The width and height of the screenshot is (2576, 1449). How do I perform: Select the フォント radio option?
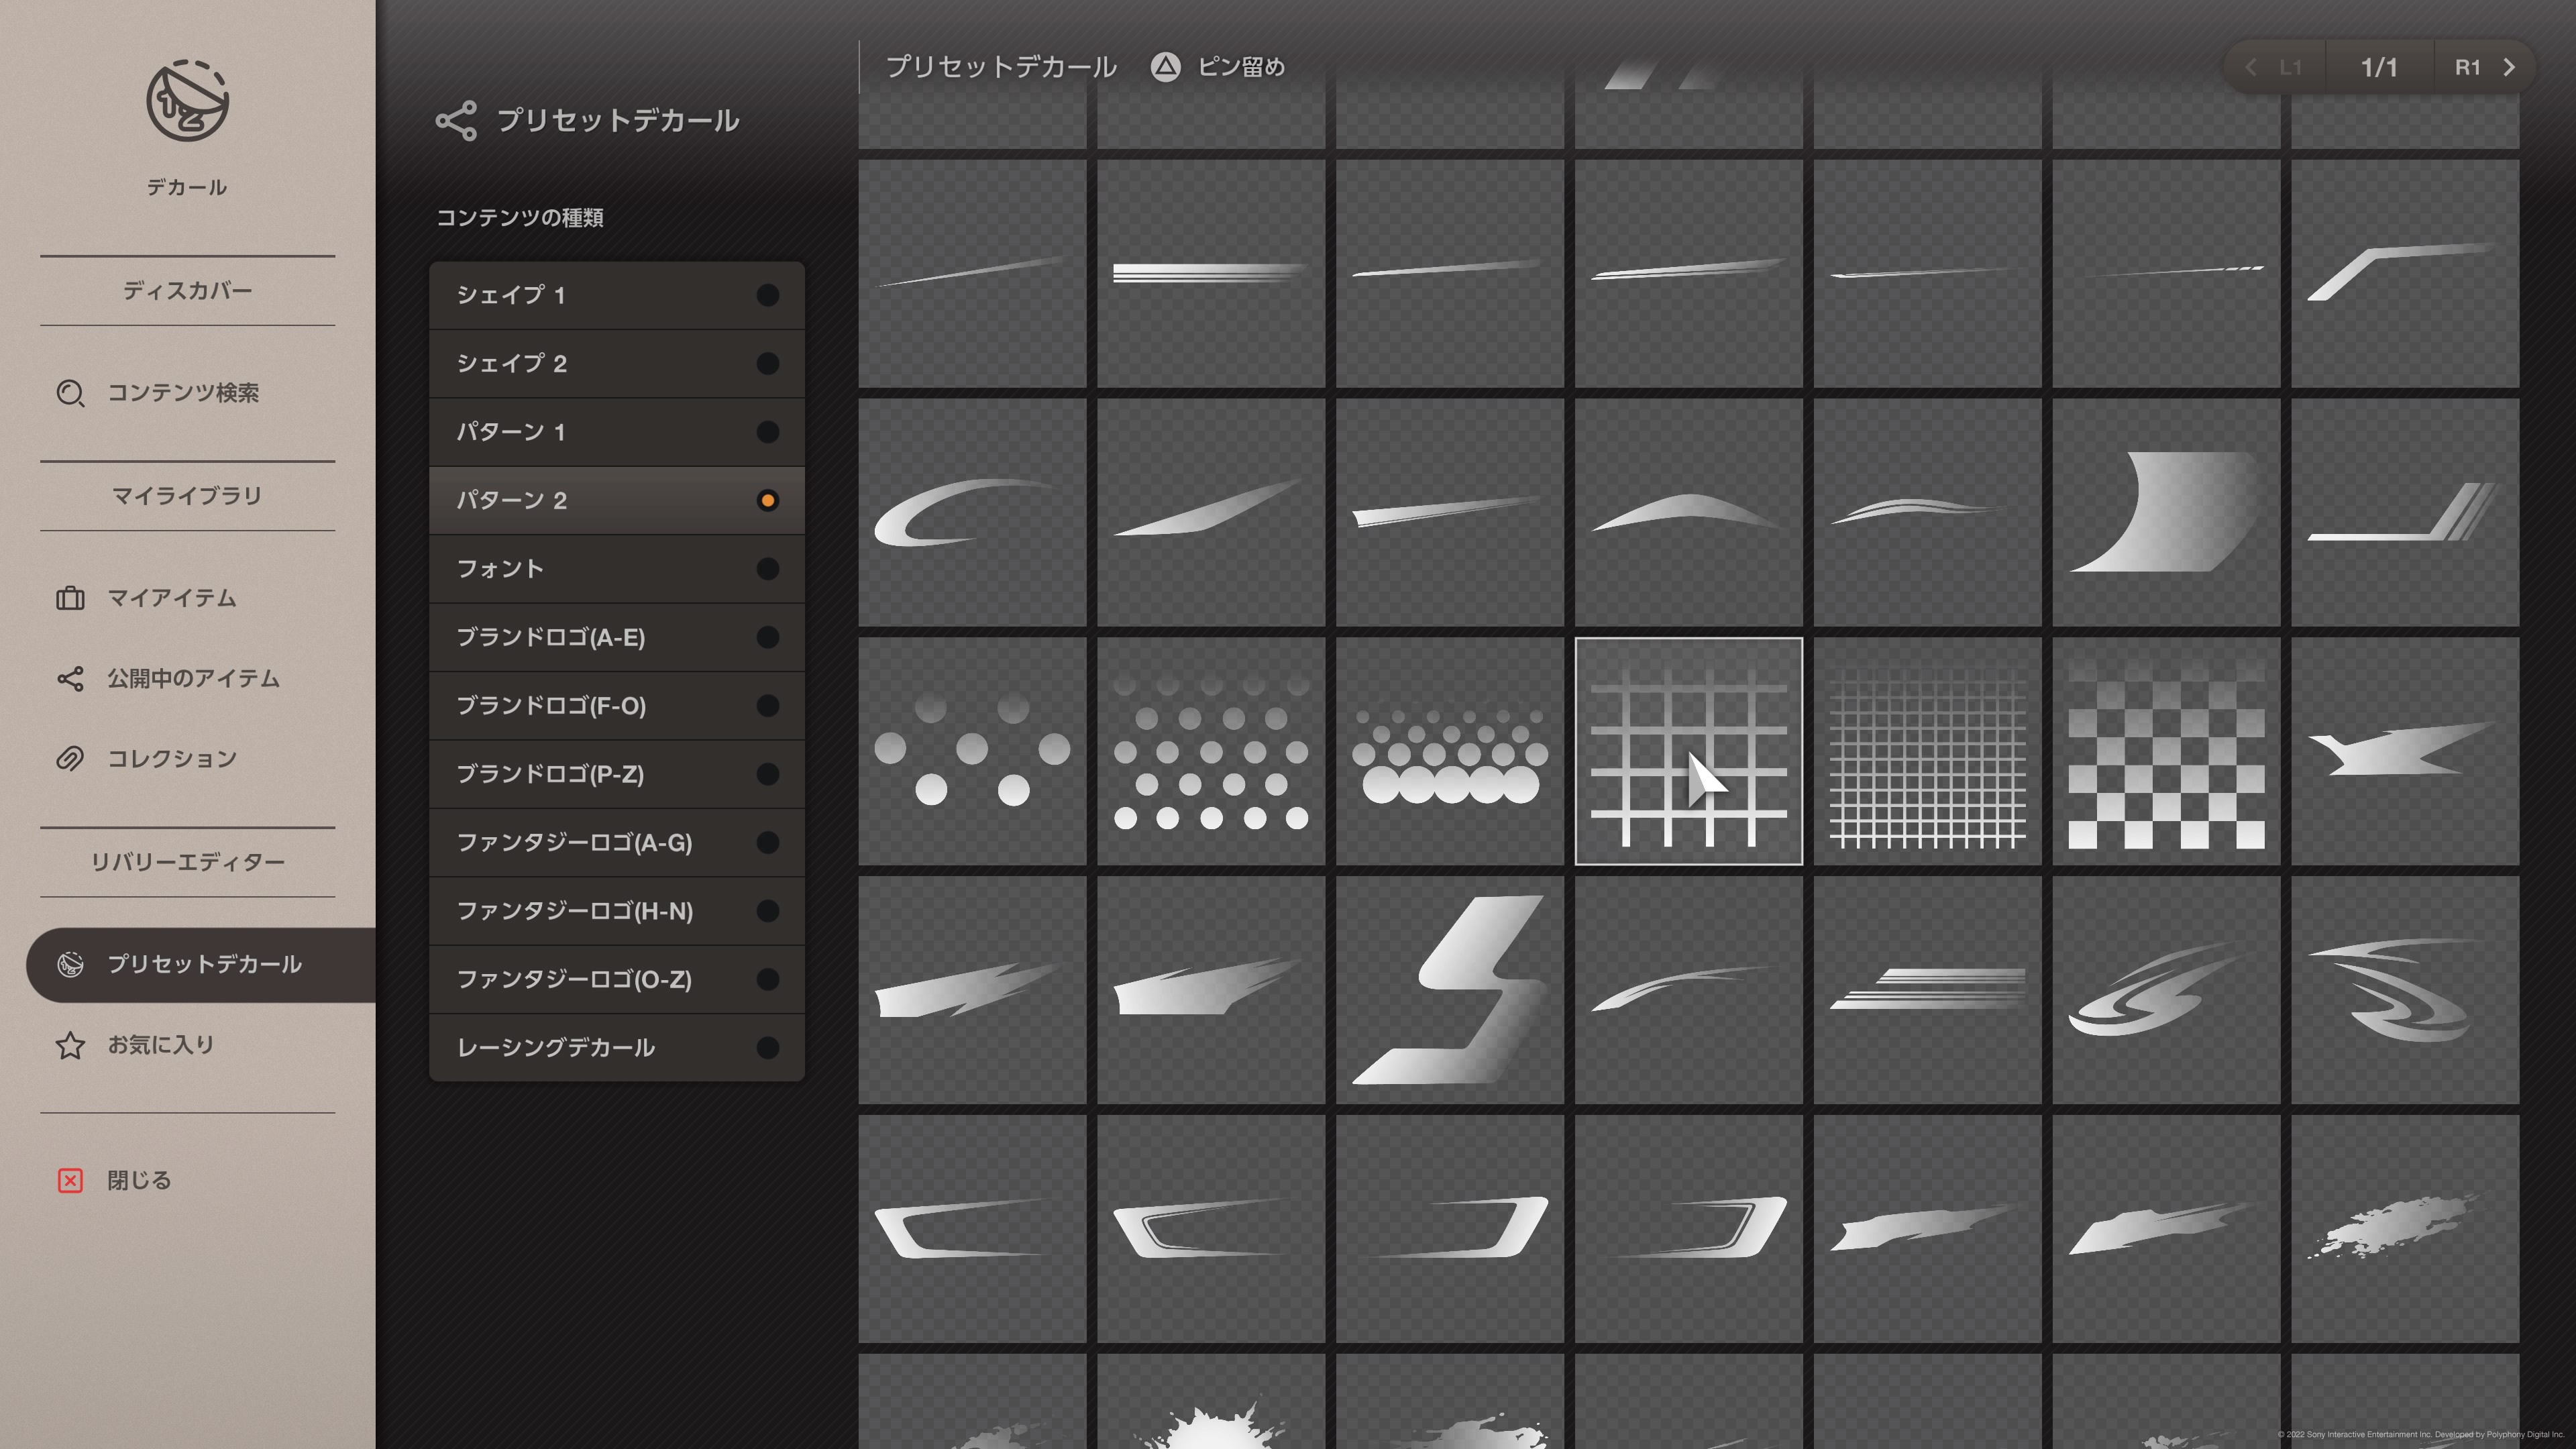click(x=767, y=569)
